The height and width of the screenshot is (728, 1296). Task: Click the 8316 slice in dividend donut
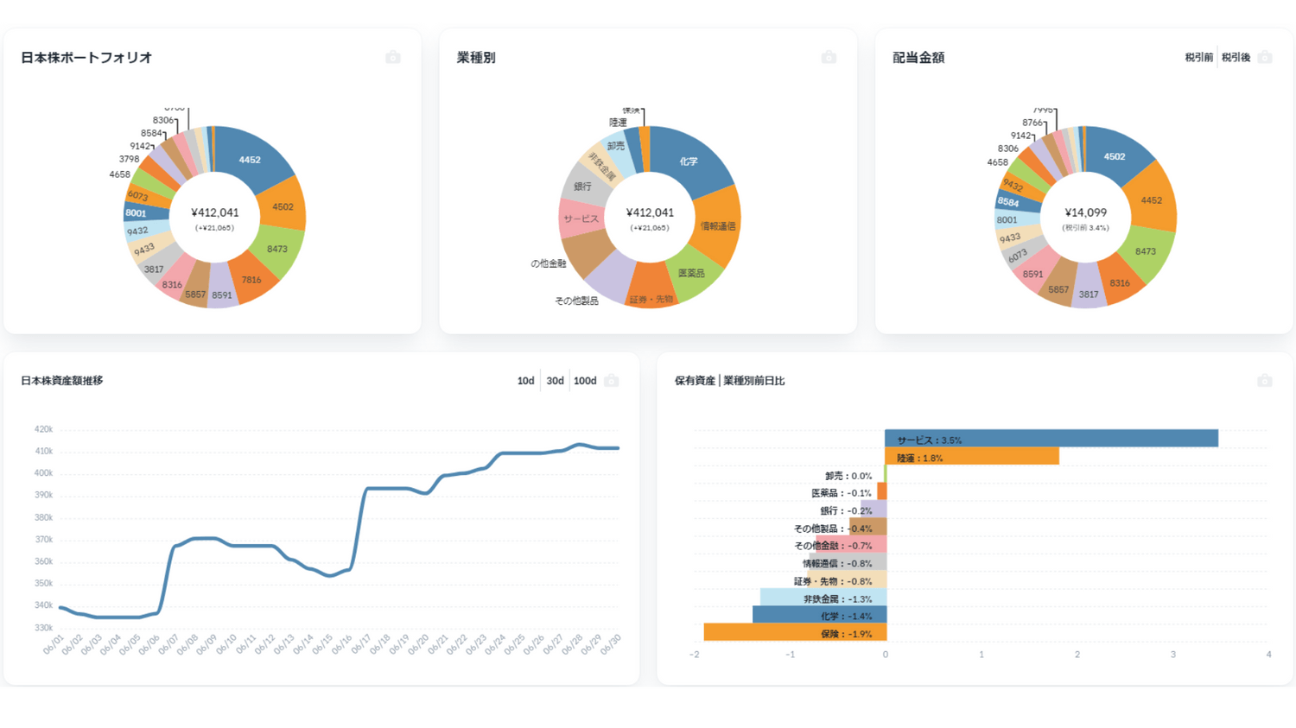pos(1121,282)
